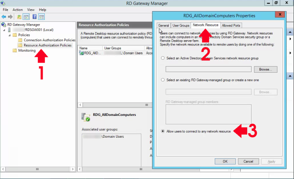Click the policy list scroll-left arrow
The width and height of the screenshot is (294, 179).
pyautogui.click(x=80, y=105)
